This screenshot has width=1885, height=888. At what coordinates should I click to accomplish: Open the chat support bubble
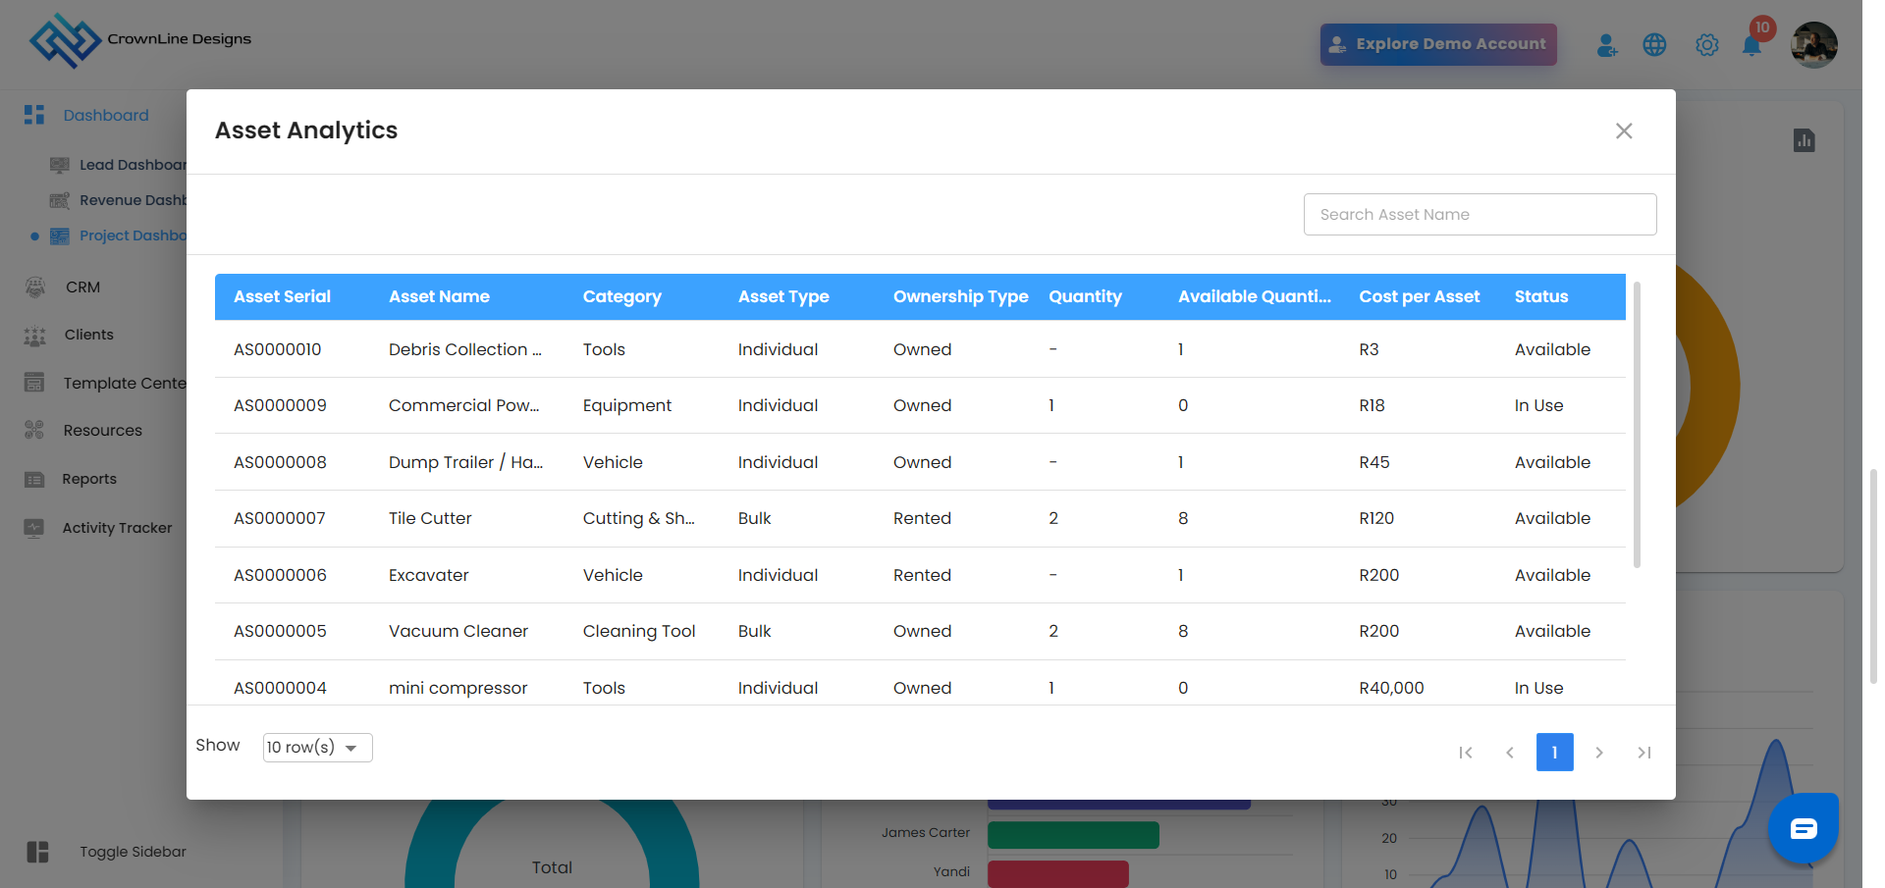point(1804,828)
